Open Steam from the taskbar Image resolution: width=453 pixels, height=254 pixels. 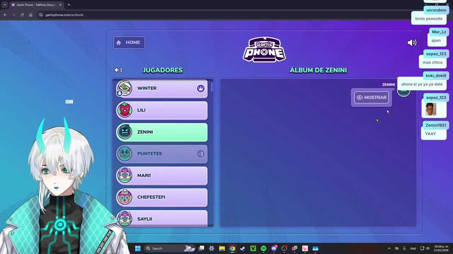(x=242, y=248)
